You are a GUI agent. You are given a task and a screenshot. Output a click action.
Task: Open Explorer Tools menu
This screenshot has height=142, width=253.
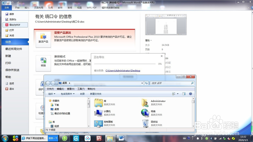pos(81,89)
